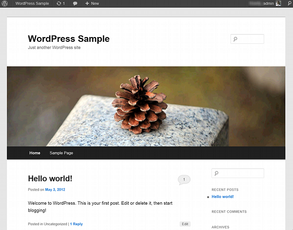Click the admin avatar thumbnail
This screenshot has height=230, width=293.
(278, 3)
